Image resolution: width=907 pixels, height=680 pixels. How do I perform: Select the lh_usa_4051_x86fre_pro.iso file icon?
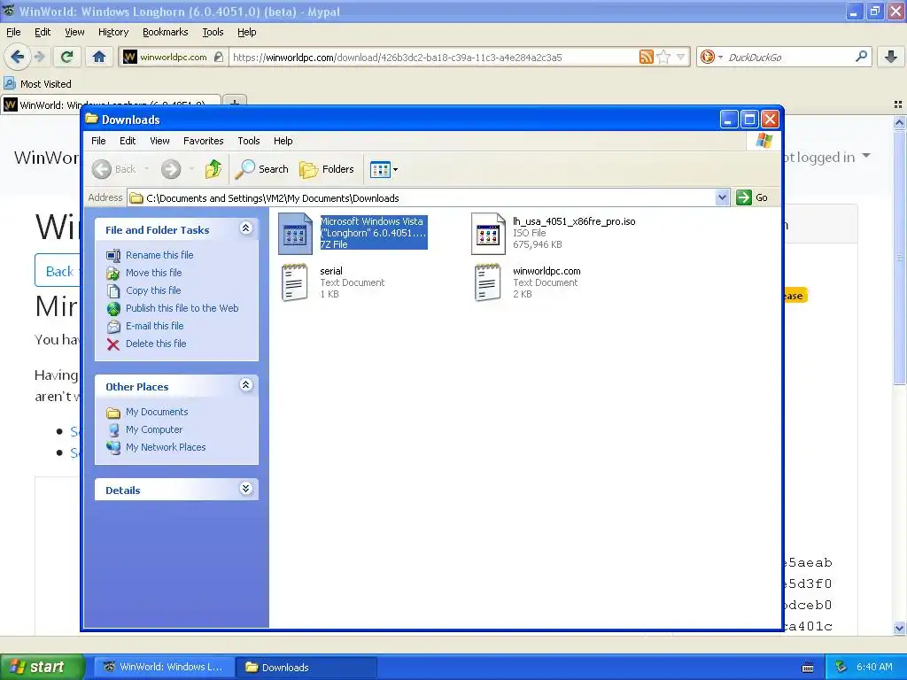(488, 234)
